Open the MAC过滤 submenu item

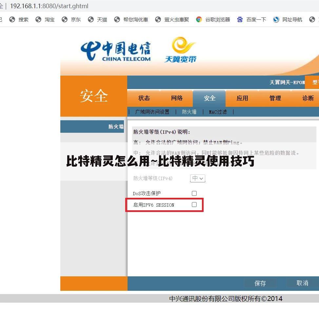218,112
